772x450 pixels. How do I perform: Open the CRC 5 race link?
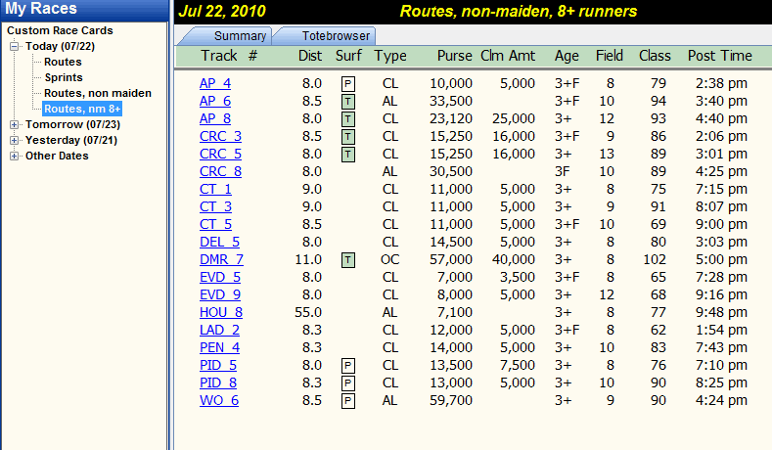[x=220, y=155]
